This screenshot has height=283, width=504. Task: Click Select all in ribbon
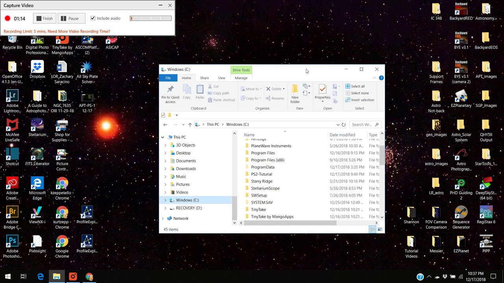355,86
